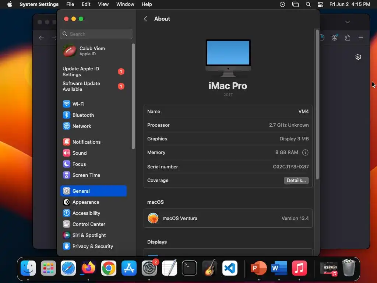The width and height of the screenshot is (377, 283).
Task: Open the View menu
Action: tap(103, 4)
